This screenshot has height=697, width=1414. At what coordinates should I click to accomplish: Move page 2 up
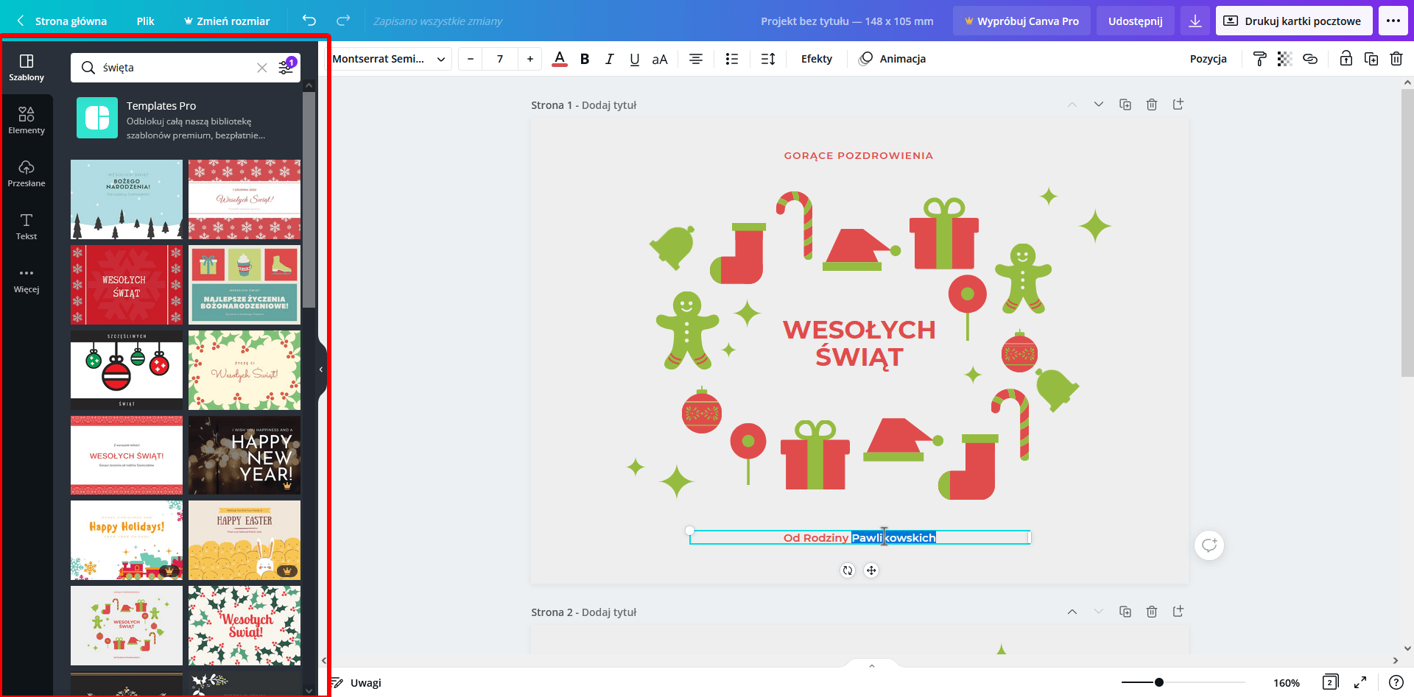click(1072, 612)
